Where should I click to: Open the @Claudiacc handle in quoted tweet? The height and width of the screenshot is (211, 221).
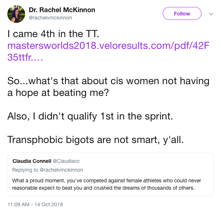(x=66, y=161)
